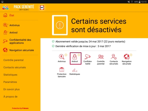Screen dimensions: 148x111
Task: Select the Antivol lock icon in sidebar
Action: [x=5, y=33]
